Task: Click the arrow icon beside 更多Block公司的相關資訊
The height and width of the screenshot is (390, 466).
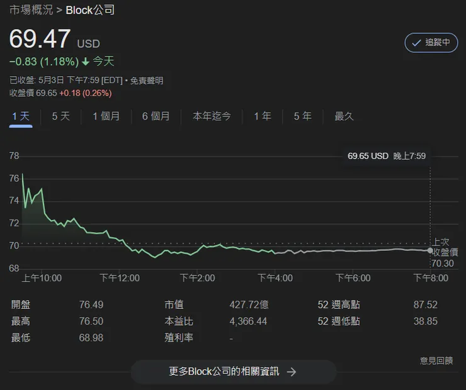Action: pyautogui.click(x=292, y=372)
